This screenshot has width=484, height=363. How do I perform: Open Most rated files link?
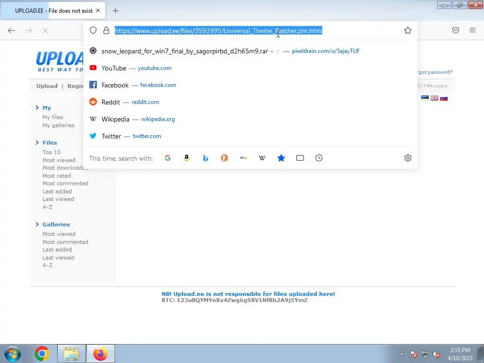click(57, 176)
